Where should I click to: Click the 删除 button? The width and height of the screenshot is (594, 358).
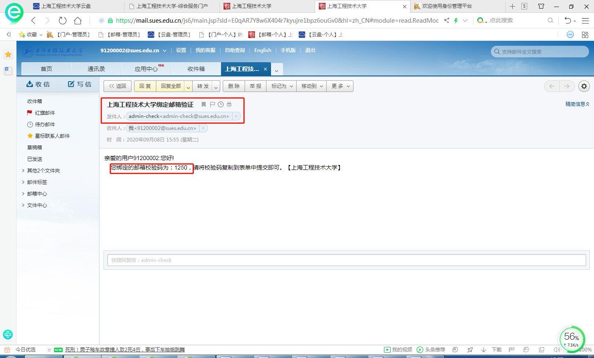click(x=234, y=86)
